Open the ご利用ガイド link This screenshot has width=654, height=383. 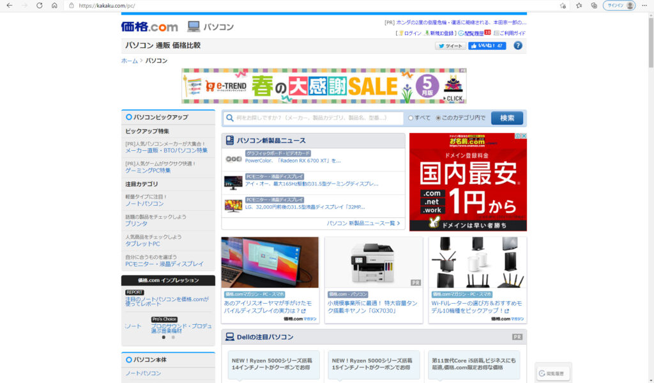[512, 33]
